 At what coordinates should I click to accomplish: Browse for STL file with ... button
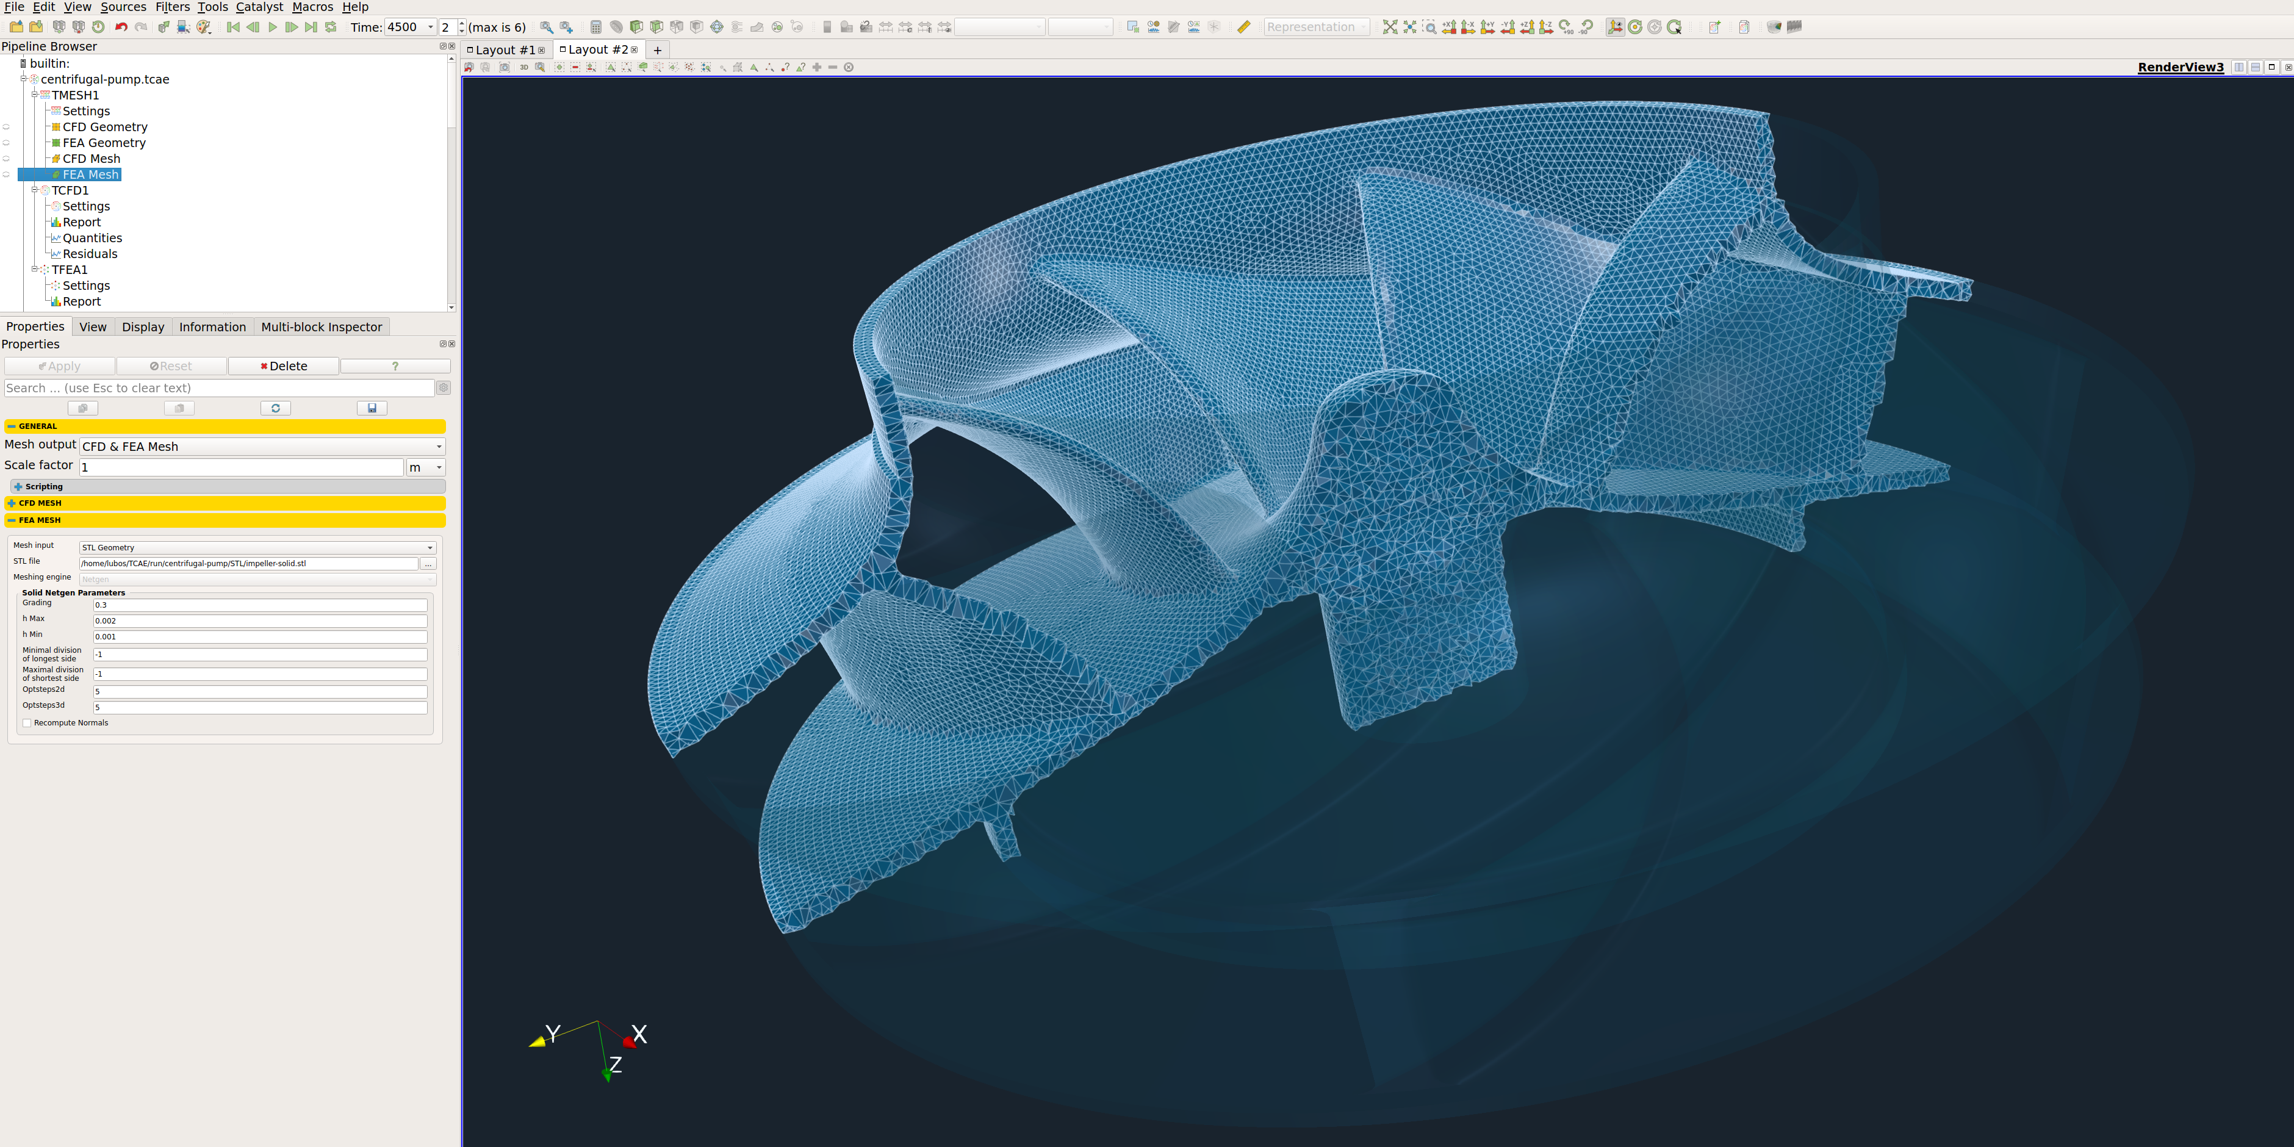coord(428,564)
